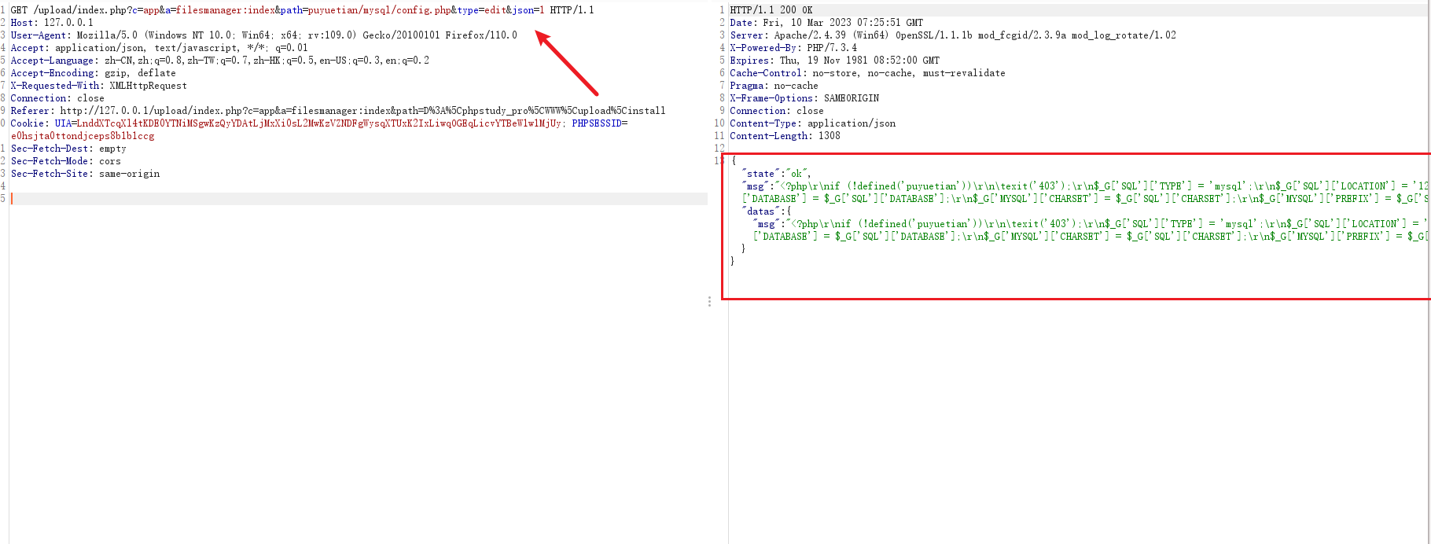
Task: Select the Expires response header line
Action: (x=834, y=61)
